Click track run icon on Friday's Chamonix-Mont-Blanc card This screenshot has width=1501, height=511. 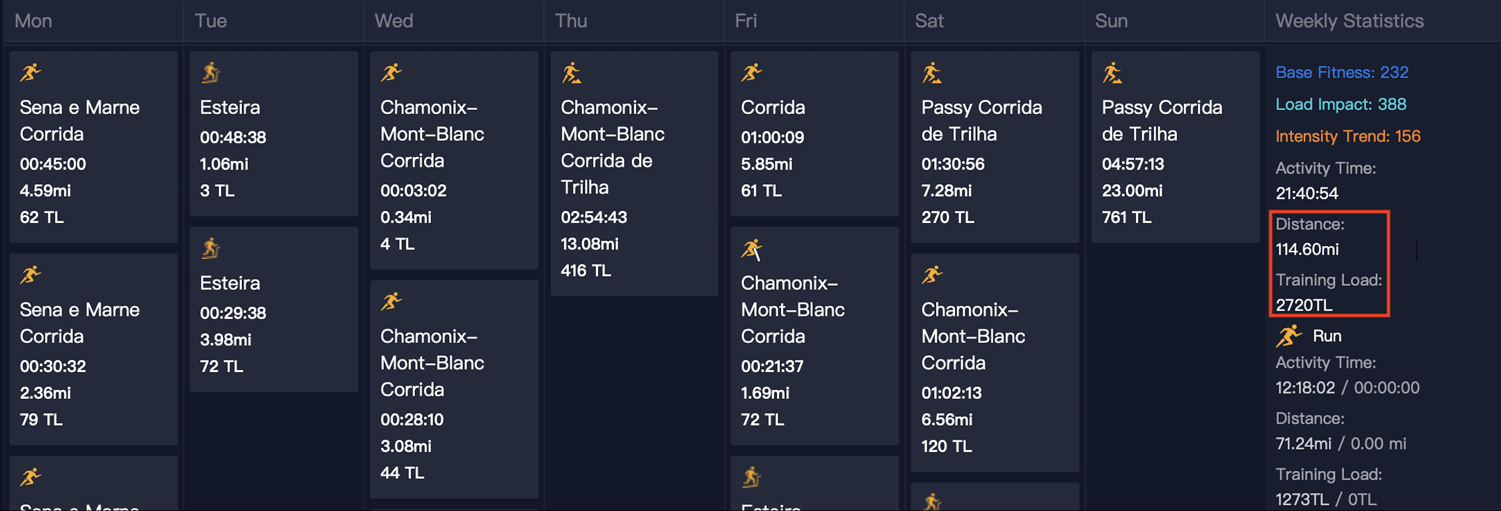752,249
